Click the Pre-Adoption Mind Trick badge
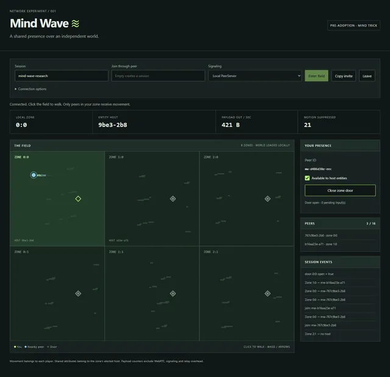This screenshot has height=377, width=390. (353, 26)
